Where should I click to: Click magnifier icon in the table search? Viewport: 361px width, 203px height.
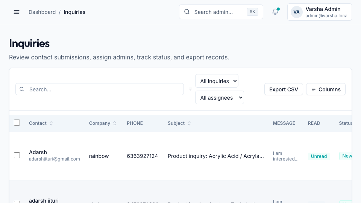22,89
